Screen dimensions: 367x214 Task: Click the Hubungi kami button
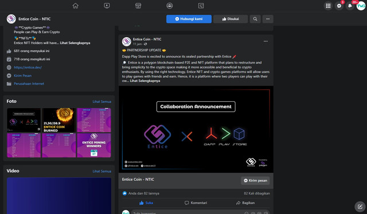[189, 19]
